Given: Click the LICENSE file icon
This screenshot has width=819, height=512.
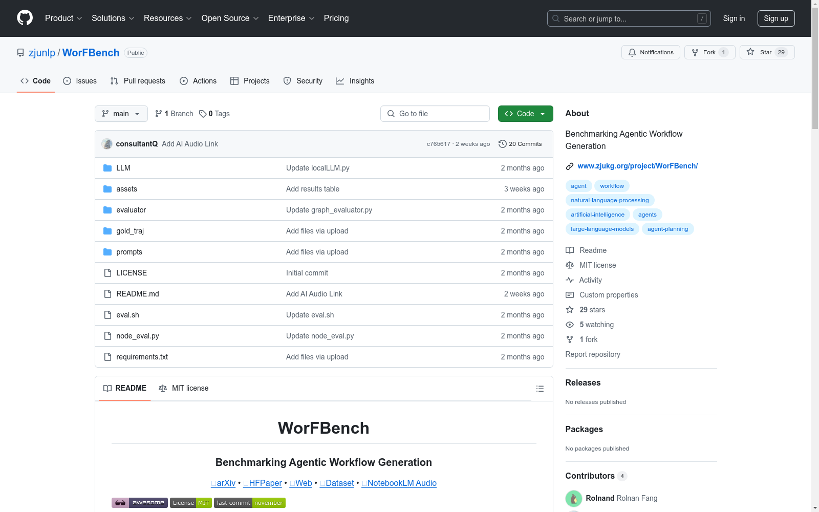Looking at the screenshot, I should [107, 273].
